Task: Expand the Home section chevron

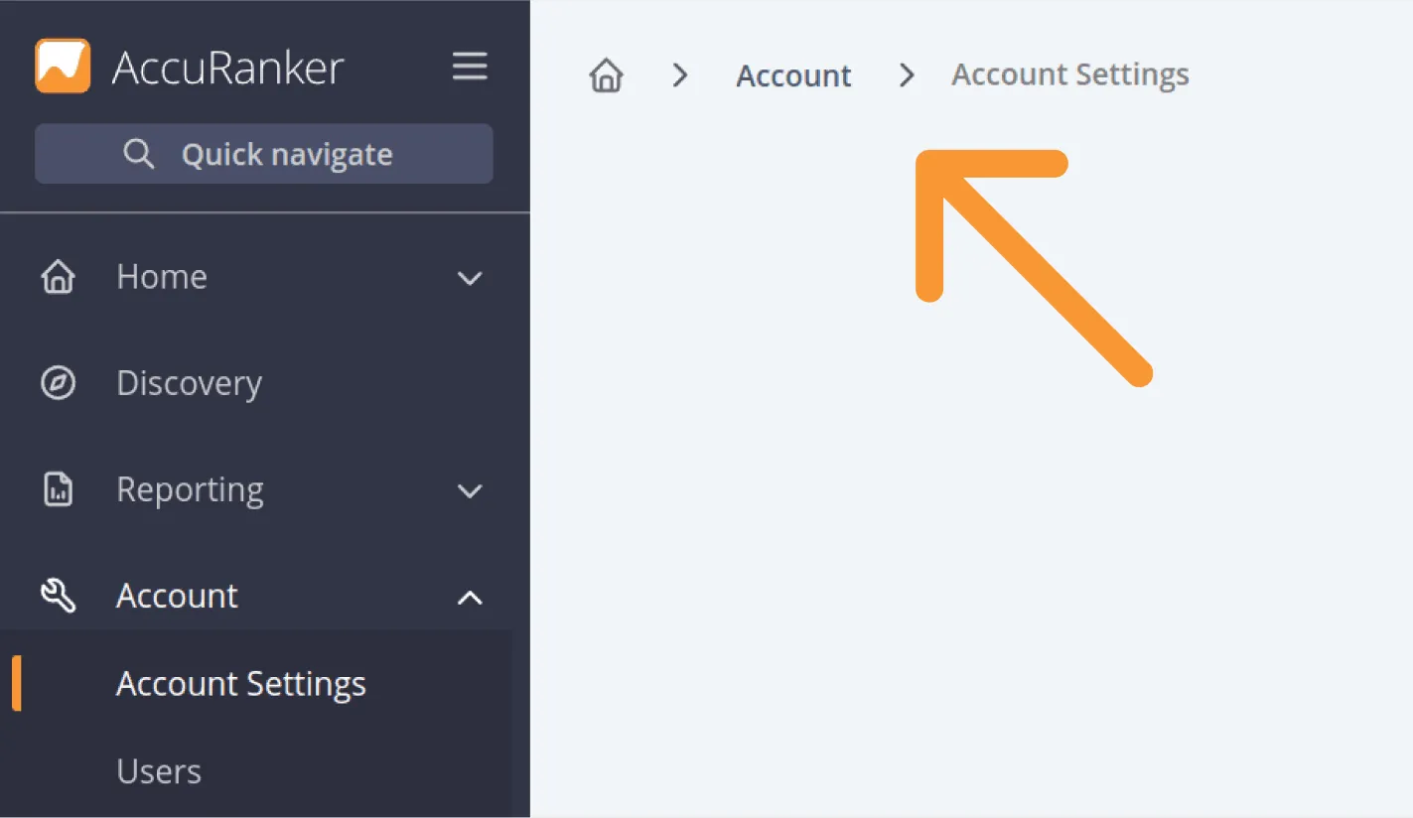Action: (x=470, y=278)
